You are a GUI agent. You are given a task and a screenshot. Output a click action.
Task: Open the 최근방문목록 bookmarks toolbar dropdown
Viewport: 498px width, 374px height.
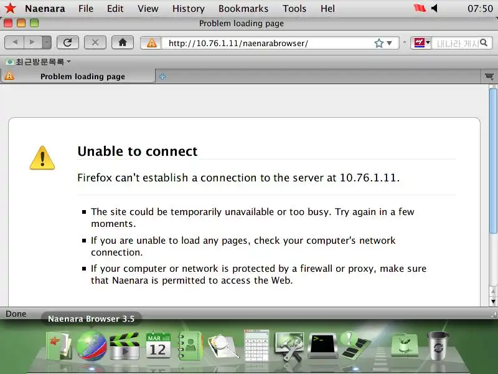[38, 62]
